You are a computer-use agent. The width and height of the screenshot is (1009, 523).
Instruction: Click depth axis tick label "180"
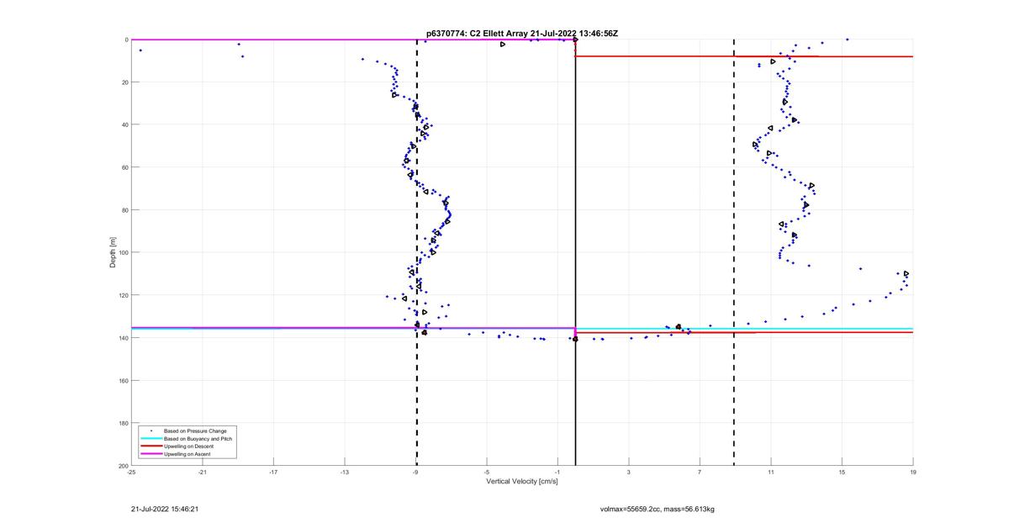click(122, 423)
